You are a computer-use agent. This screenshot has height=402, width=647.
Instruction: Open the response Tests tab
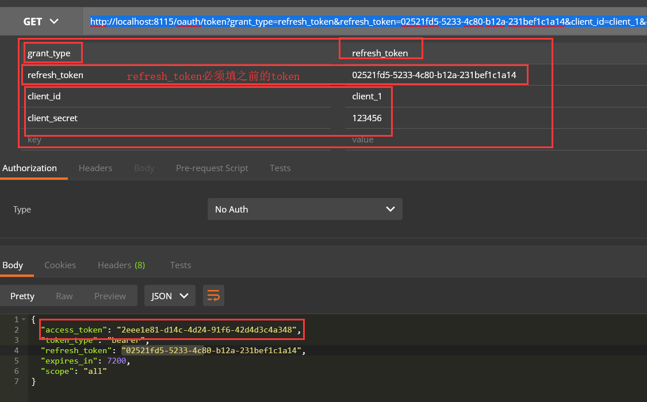pos(181,265)
